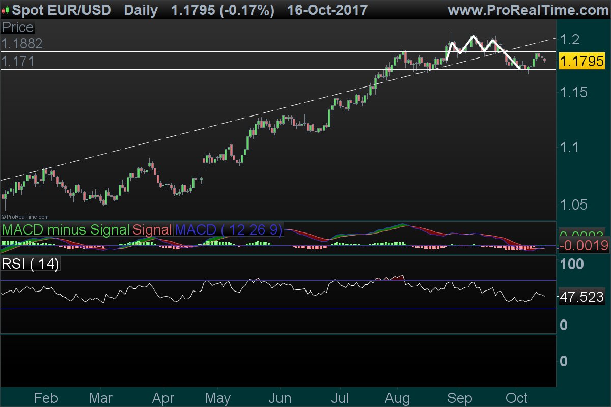Click the 1.15 price axis label
This screenshot has width=611, height=407.
574,92
